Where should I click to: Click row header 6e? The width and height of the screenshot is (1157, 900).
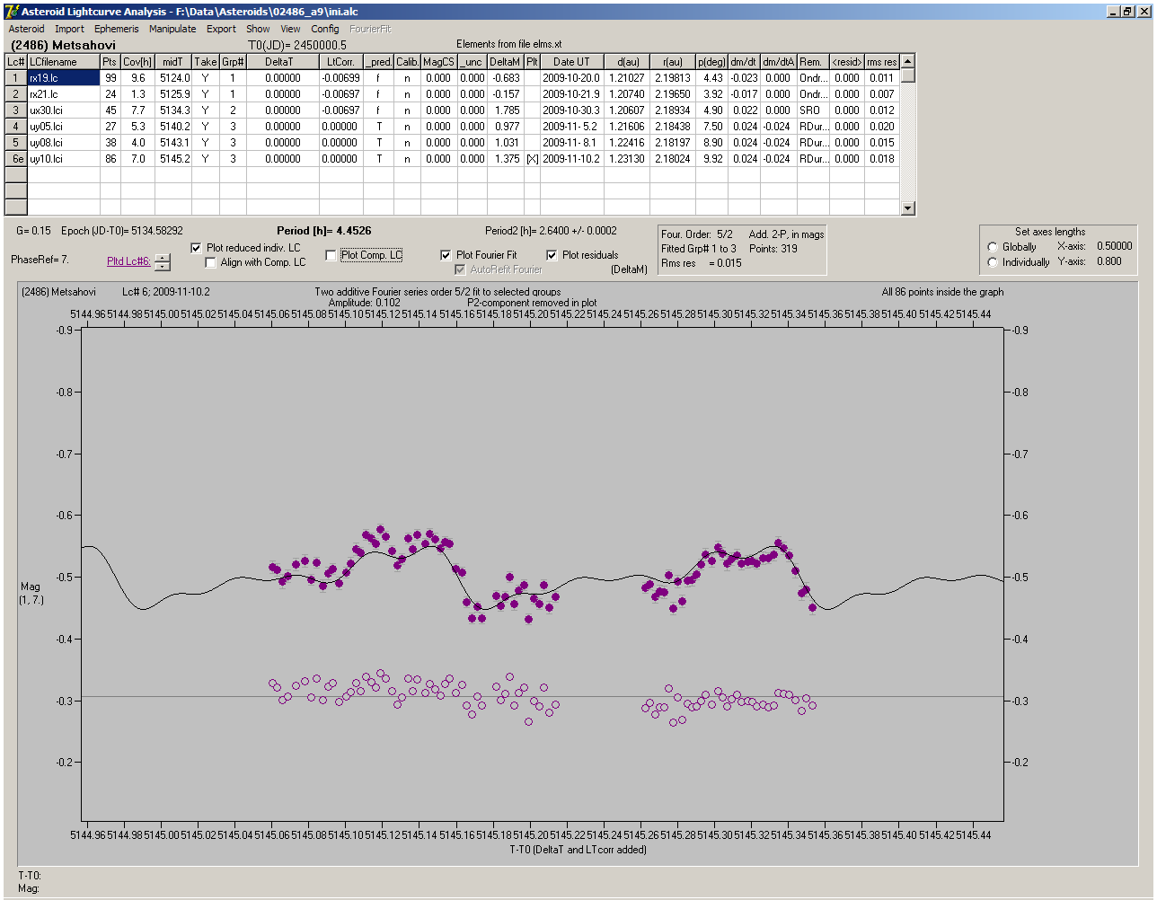click(16, 159)
